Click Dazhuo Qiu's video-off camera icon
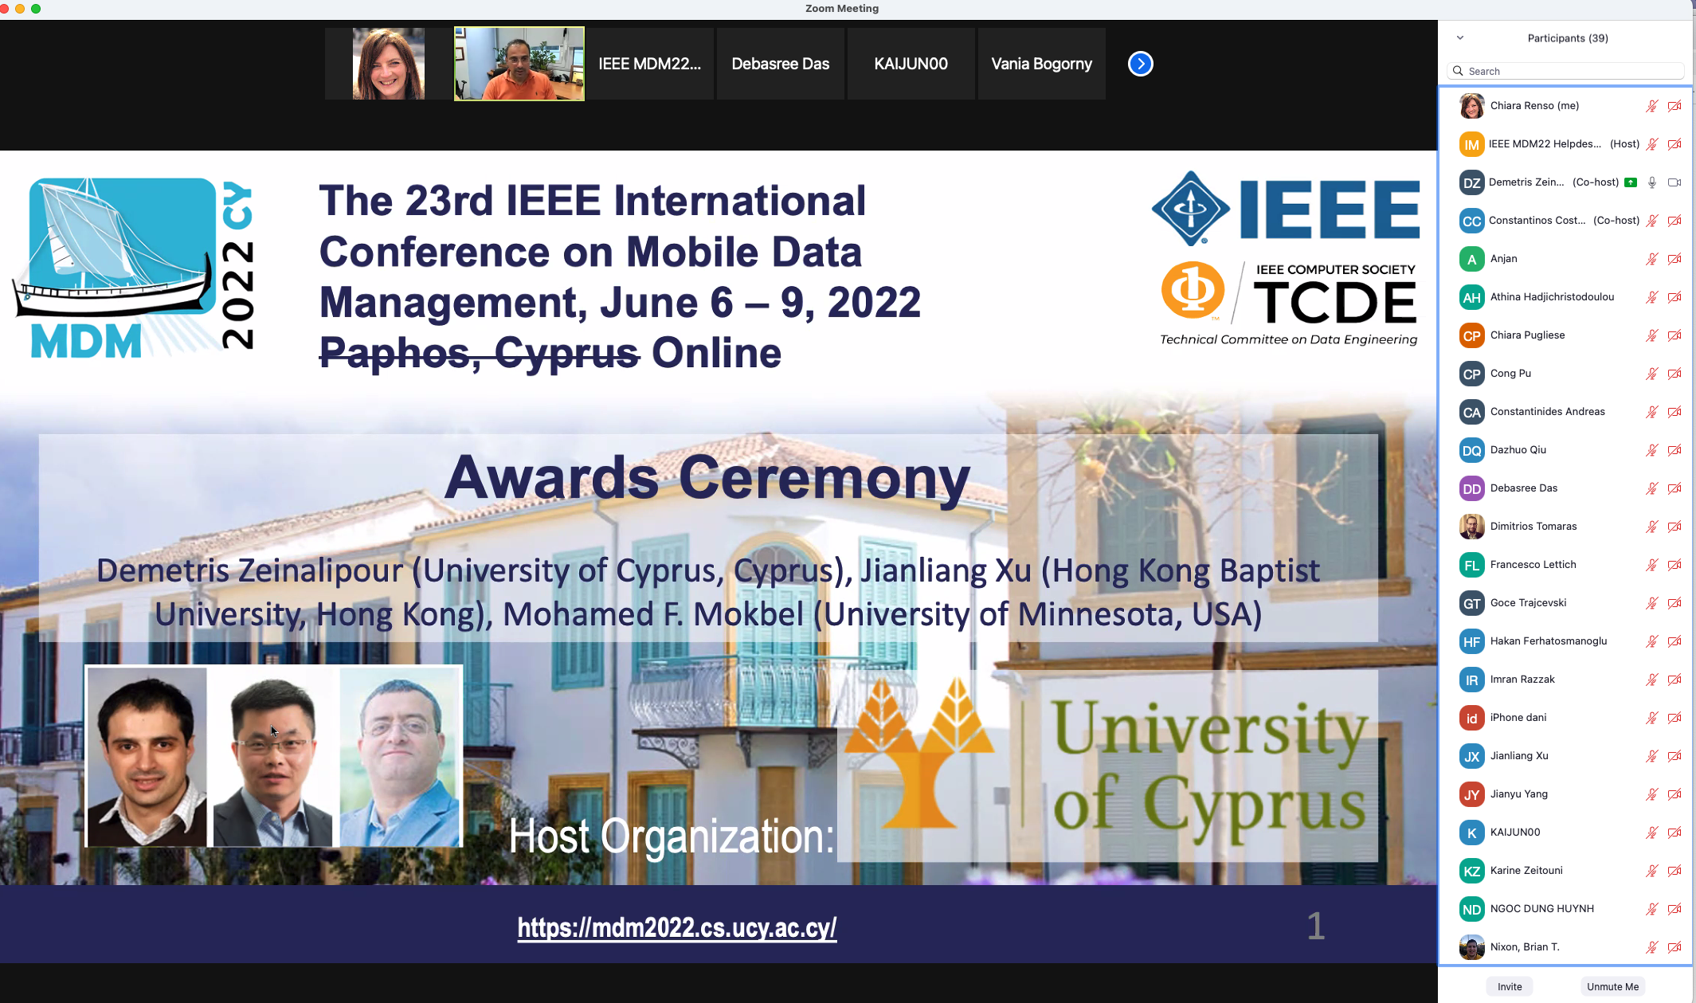Image resolution: width=1696 pixels, height=1003 pixels. [1674, 450]
